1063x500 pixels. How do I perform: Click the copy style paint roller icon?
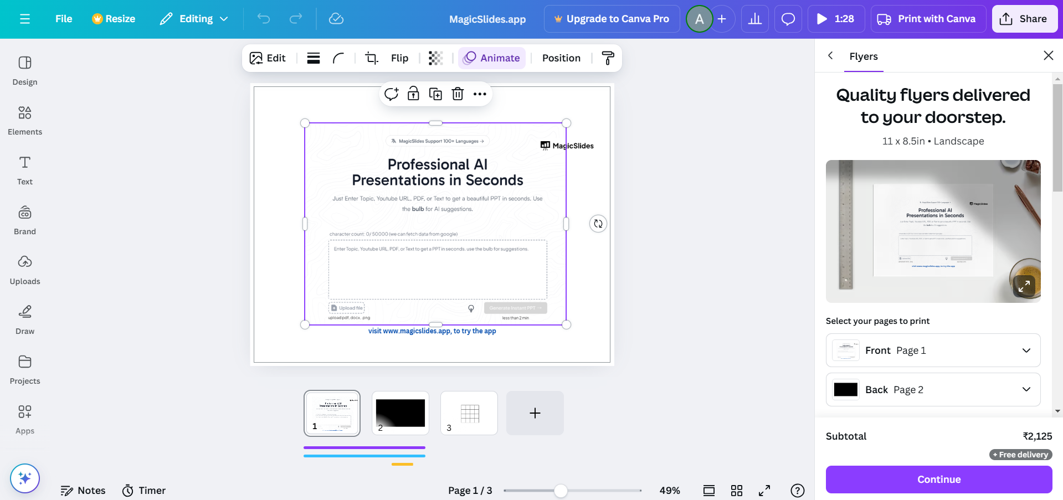(608, 58)
